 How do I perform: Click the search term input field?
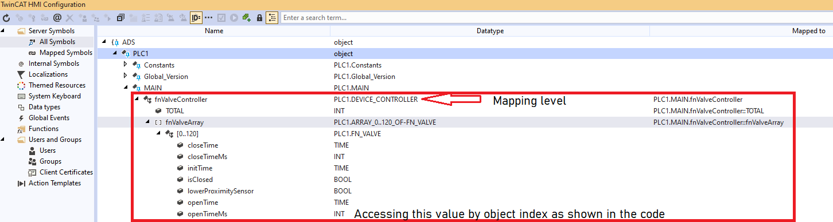[x=556, y=18]
